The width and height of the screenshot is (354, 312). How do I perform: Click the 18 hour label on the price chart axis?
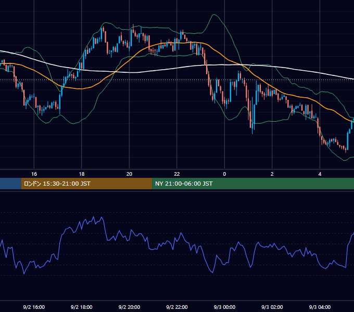82,174
